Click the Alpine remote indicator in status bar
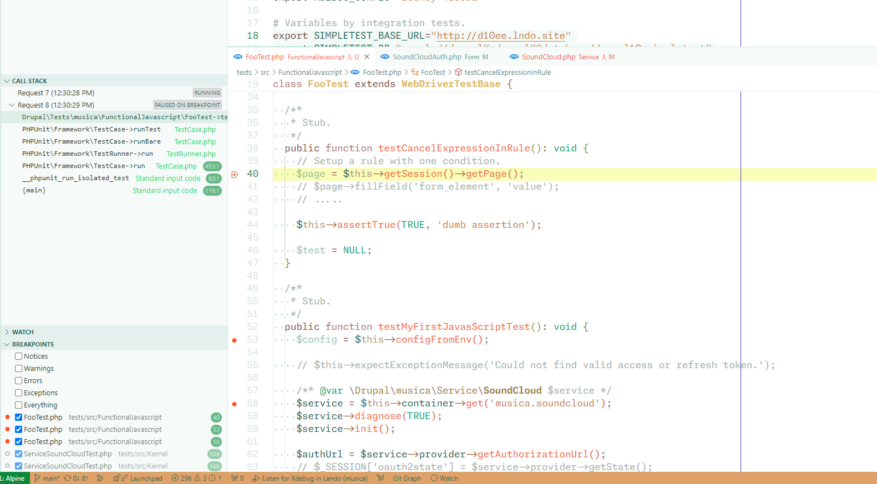This screenshot has width=877, height=484. (x=14, y=478)
